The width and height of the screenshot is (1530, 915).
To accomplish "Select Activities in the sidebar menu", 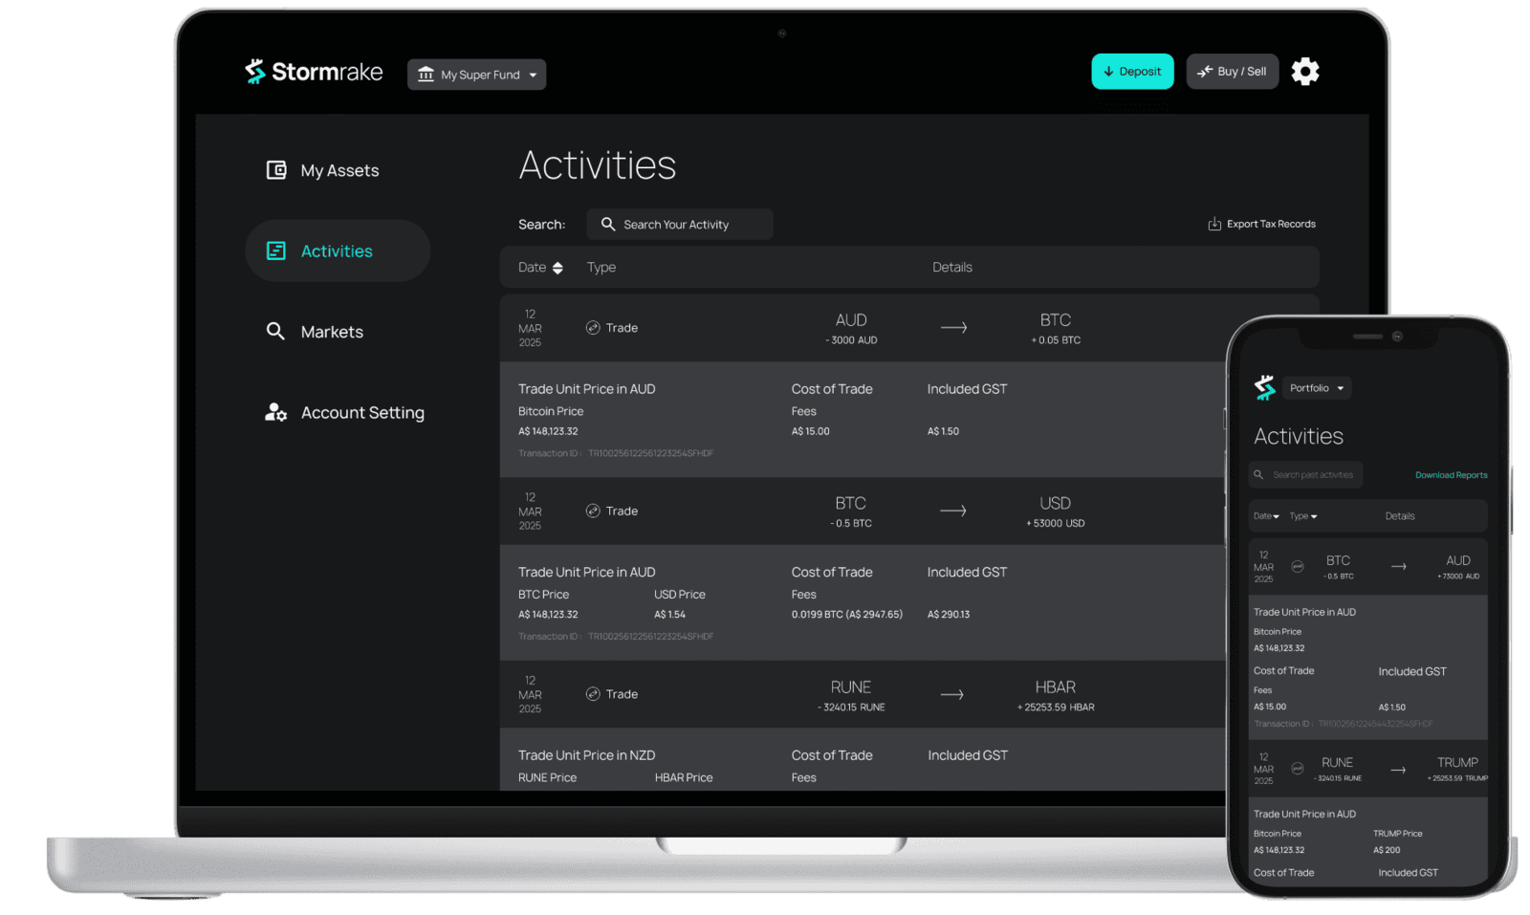I will (337, 251).
